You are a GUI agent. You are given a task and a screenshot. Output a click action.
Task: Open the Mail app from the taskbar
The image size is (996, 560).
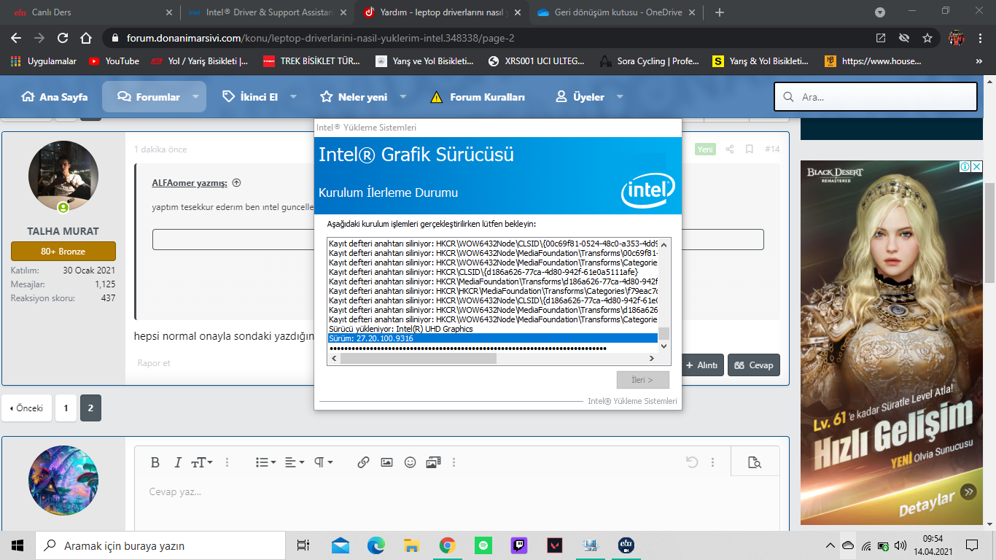pyautogui.click(x=341, y=545)
